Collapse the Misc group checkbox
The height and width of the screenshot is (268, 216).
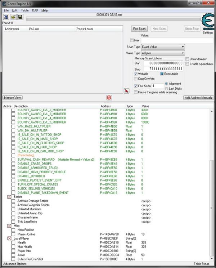[x=9, y=226]
